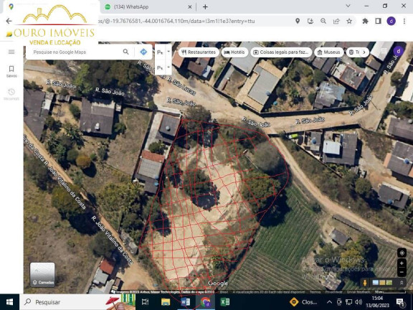Click the zoom magnifier icon in address bar
The height and width of the screenshot is (310, 413).
(x=323, y=21)
